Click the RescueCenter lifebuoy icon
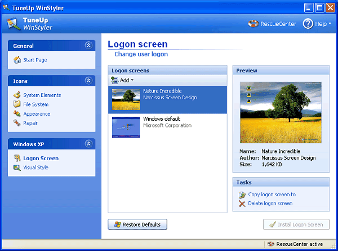Image resolution: width=338 pixels, height=251 pixels. 253,24
